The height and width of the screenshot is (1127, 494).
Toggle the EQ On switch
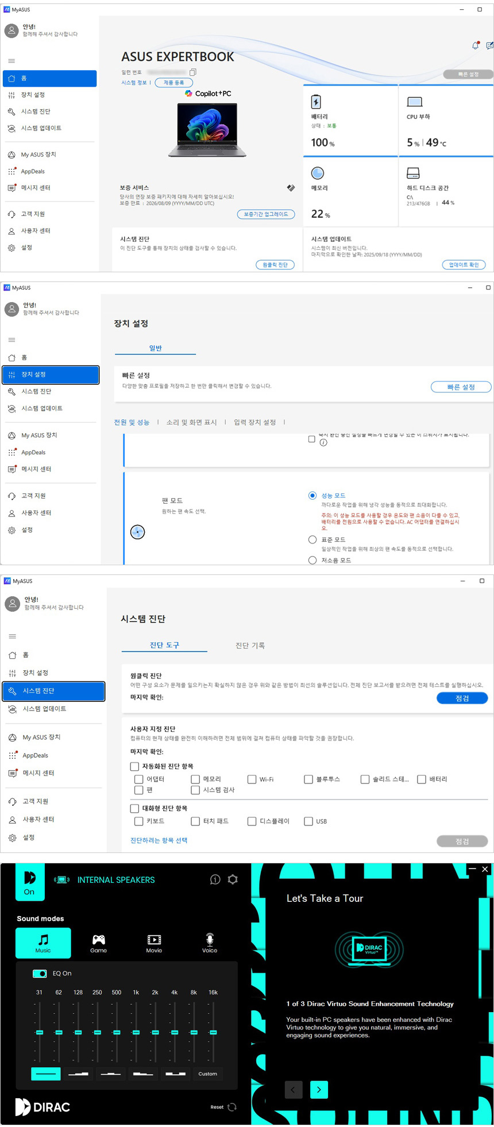pos(40,974)
